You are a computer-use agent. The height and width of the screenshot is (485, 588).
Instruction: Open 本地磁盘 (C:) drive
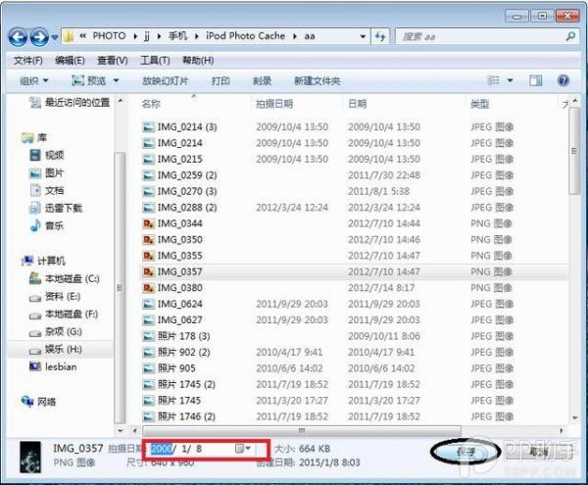65,278
